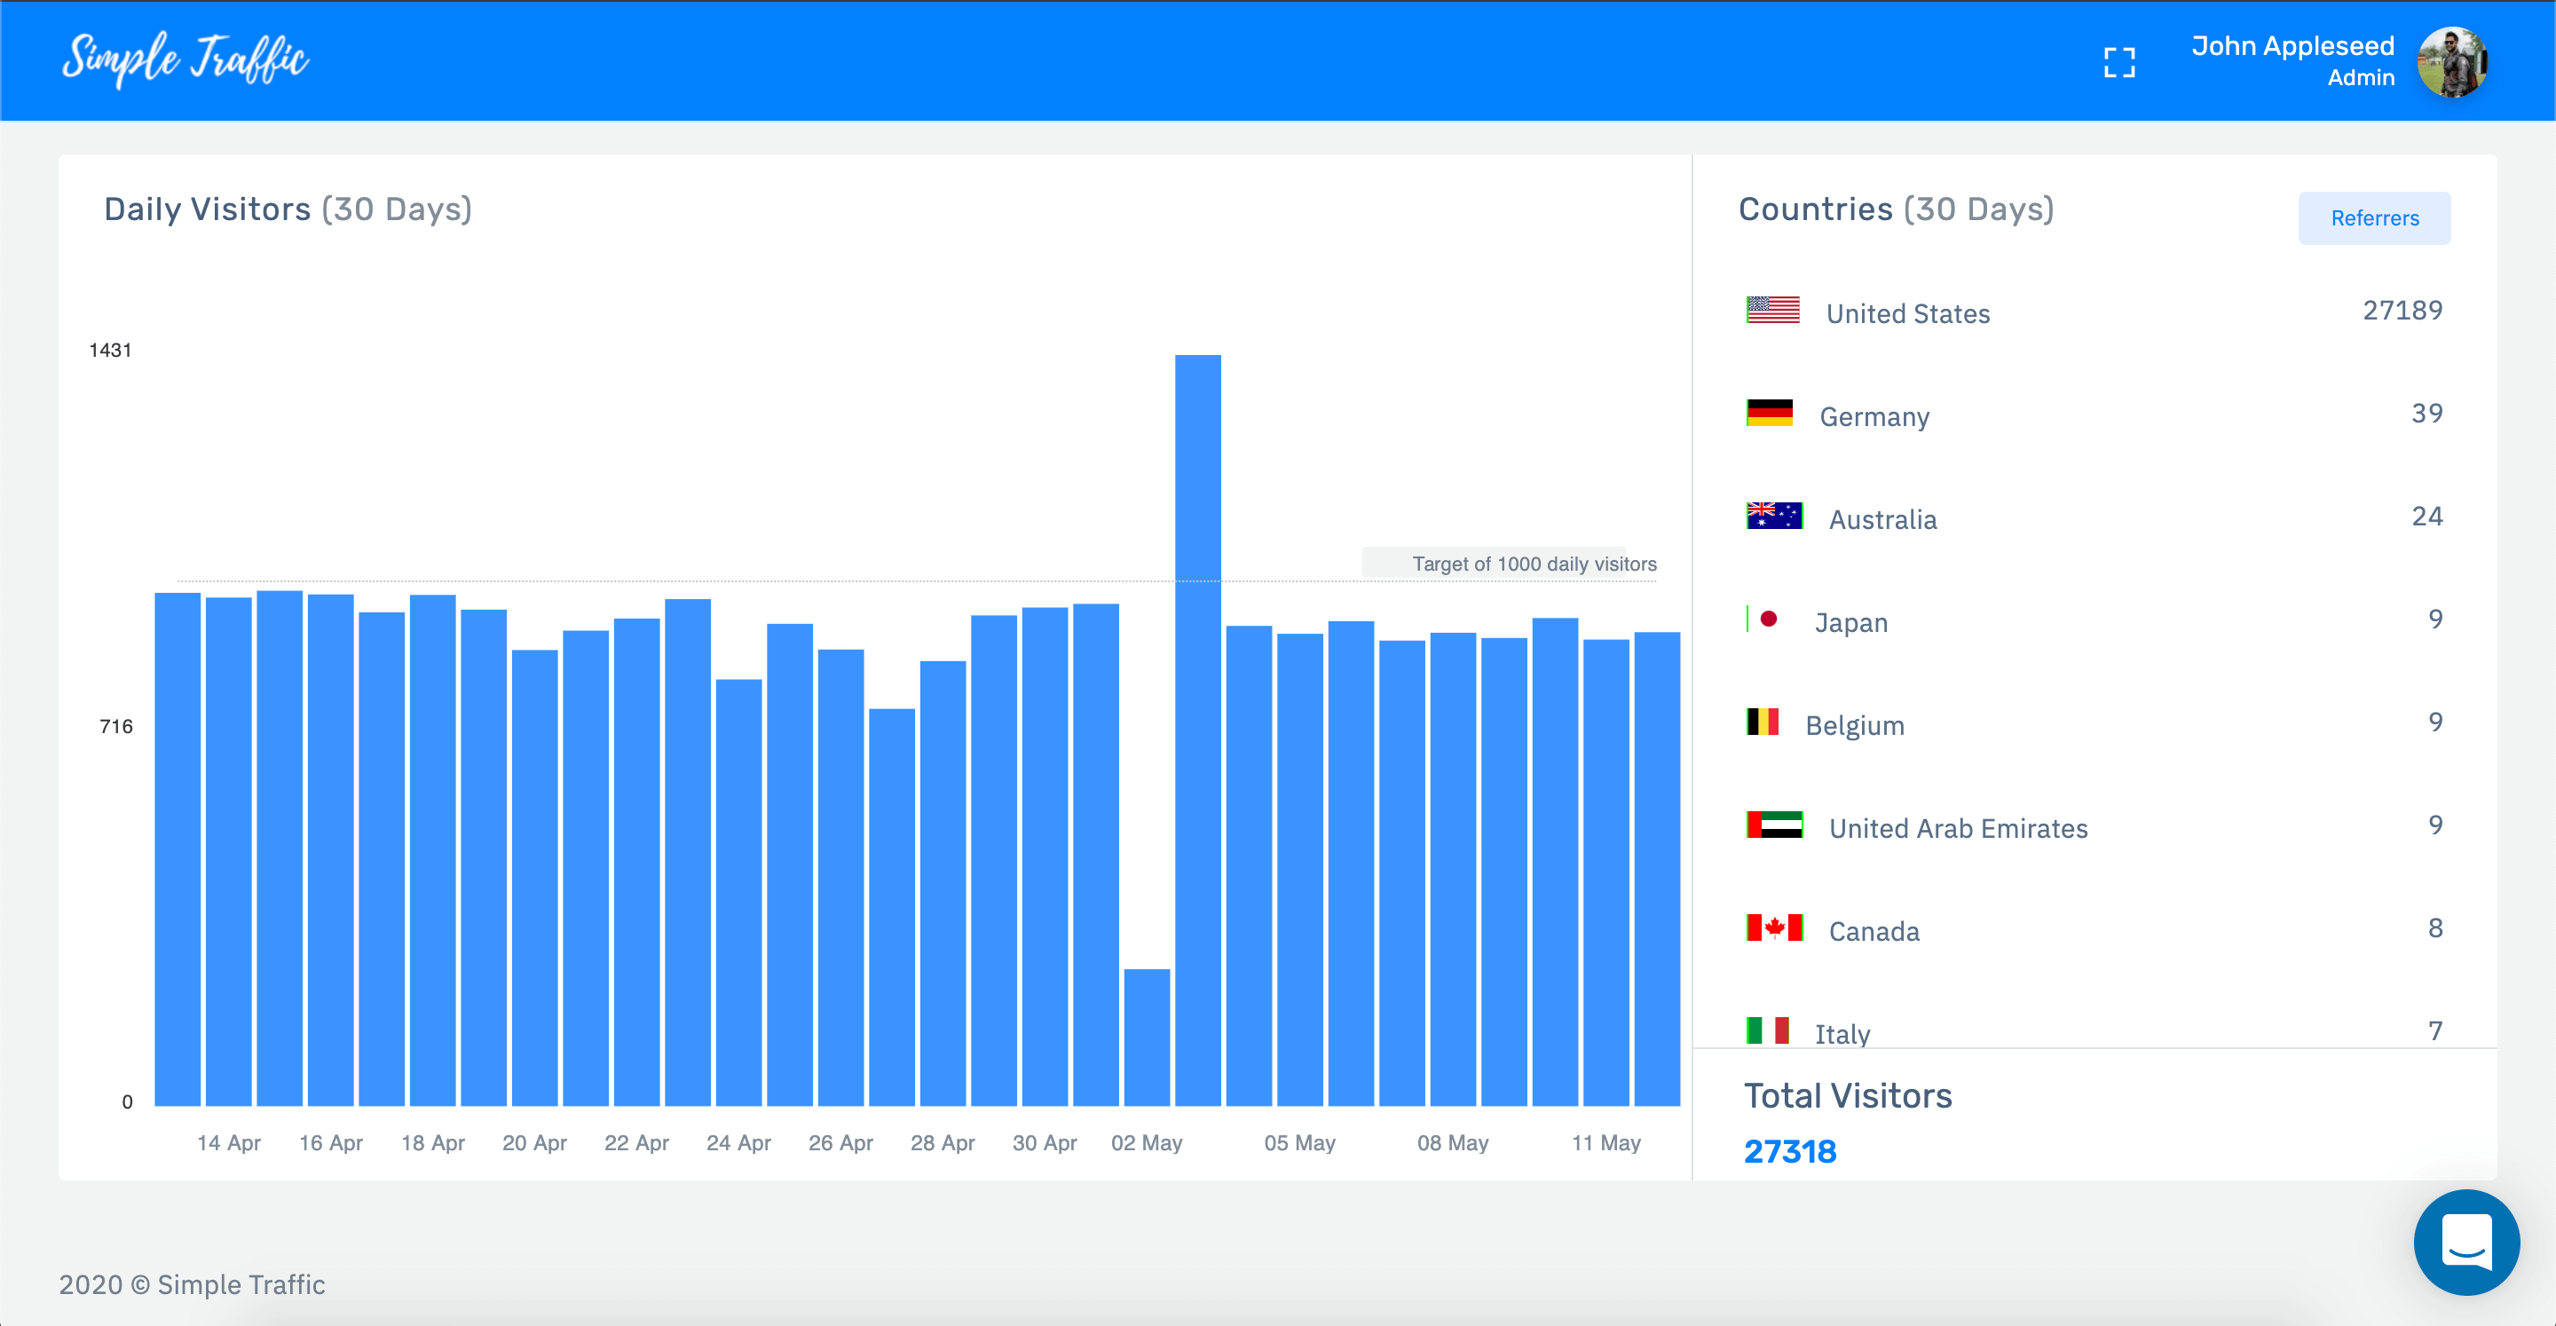Click the total visitors number 27318
Viewport: 2556px width, 1326px height.
click(x=1789, y=1151)
